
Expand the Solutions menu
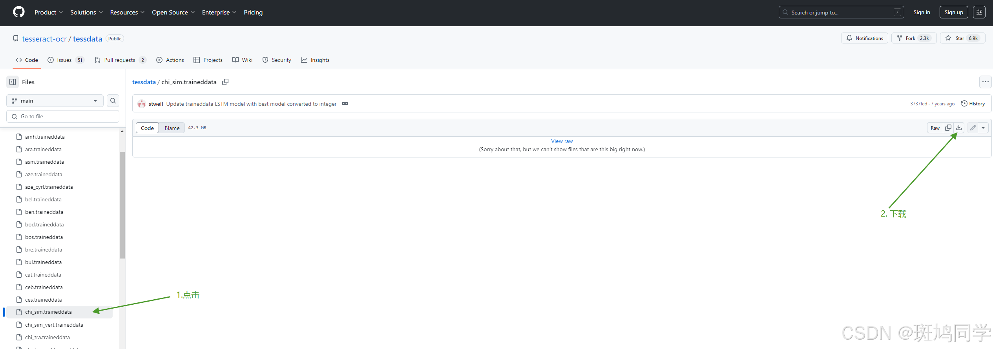[x=86, y=12]
